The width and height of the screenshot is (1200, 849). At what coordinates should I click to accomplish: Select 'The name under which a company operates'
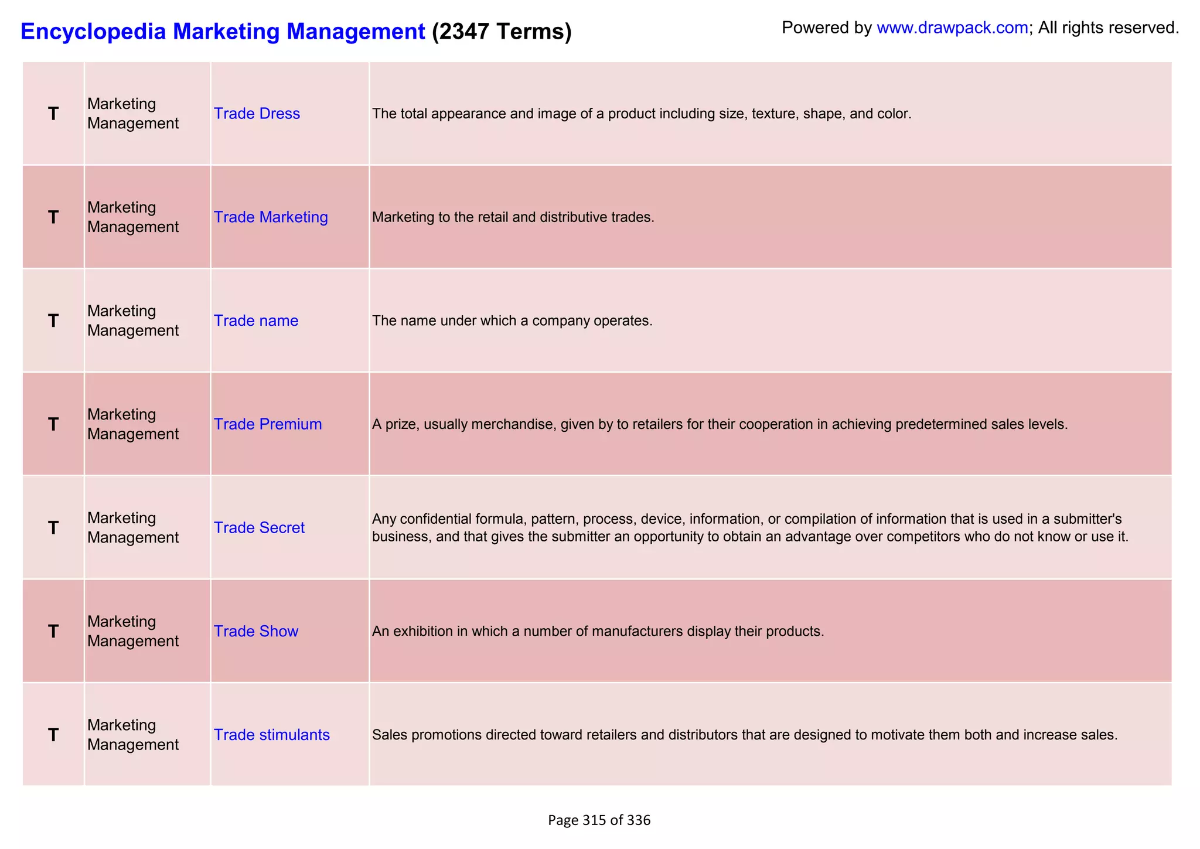tap(512, 321)
